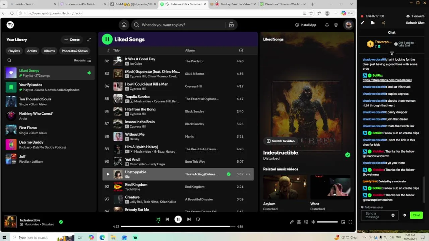This screenshot has width=429, height=241.
Task: Toggle repeat mode in player bar
Action: click(x=198, y=219)
